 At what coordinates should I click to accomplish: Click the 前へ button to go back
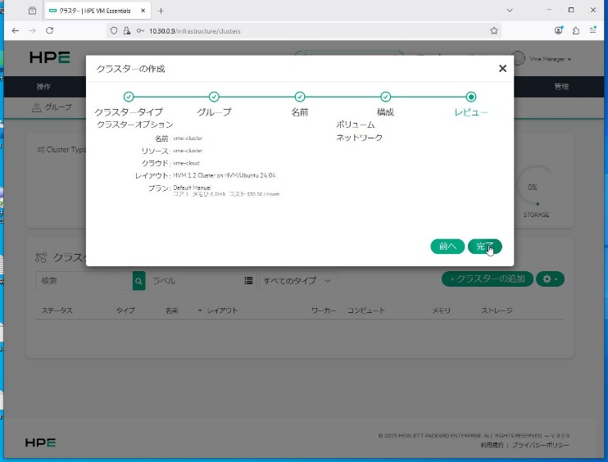[447, 247]
